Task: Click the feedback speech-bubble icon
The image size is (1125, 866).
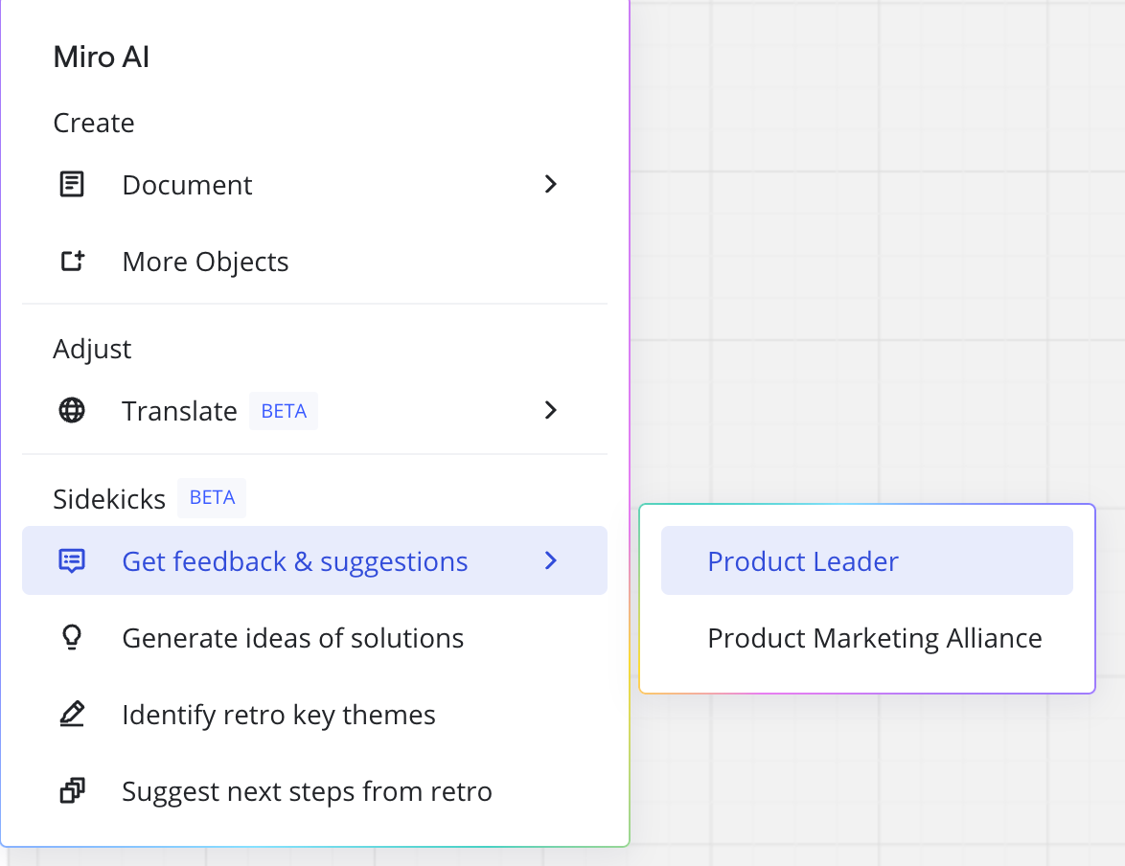Action: tap(72, 561)
